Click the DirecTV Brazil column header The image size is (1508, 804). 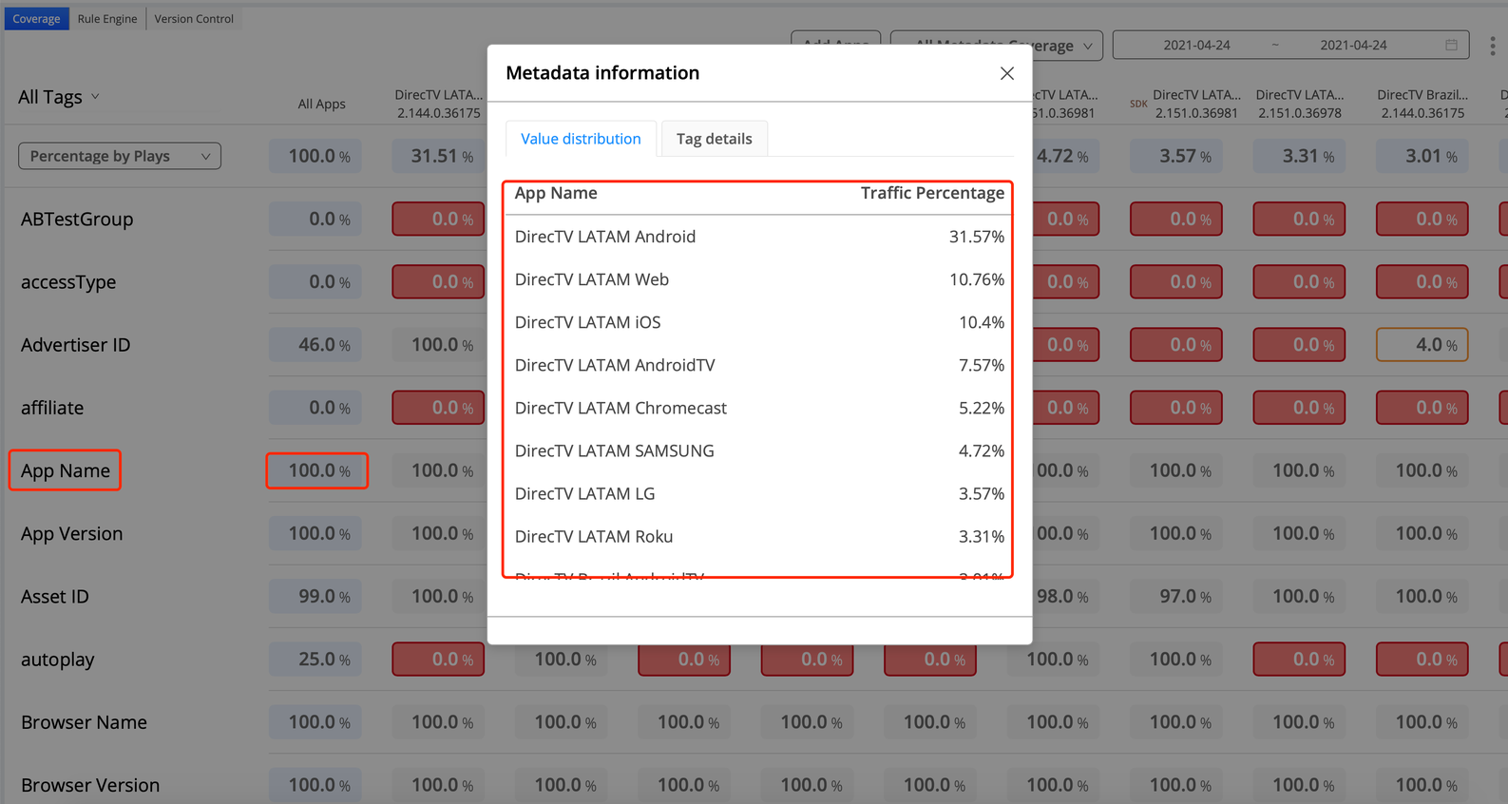[x=1422, y=104]
